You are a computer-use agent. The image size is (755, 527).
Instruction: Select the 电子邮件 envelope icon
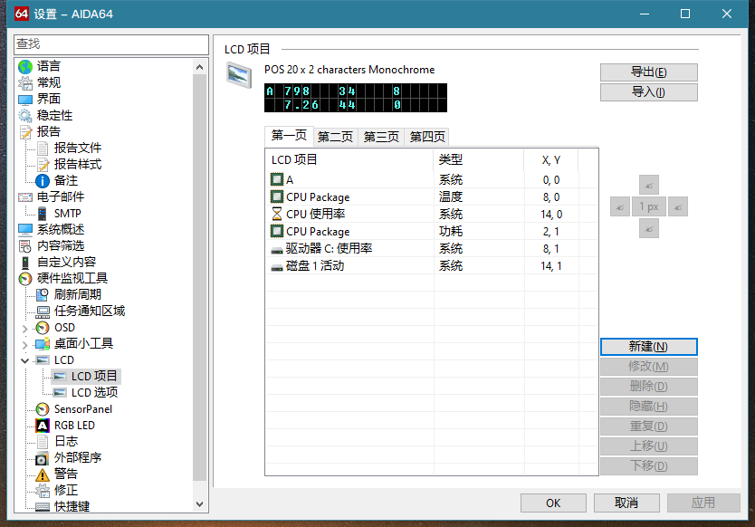[x=25, y=196]
